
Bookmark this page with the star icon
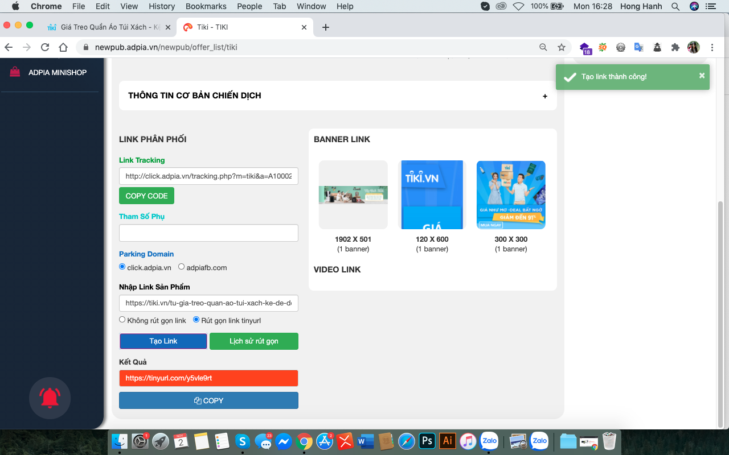pyautogui.click(x=562, y=47)
